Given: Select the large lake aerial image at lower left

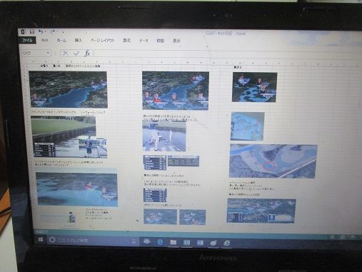Looking at the screenshot, I should [76, 189].
